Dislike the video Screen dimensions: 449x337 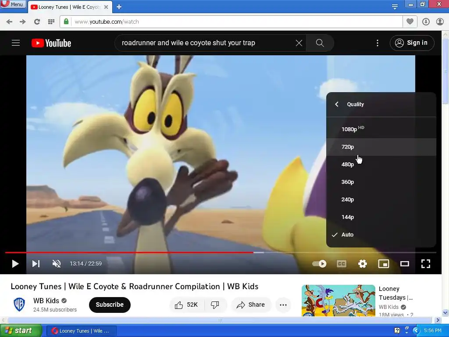tap(215, 305)
